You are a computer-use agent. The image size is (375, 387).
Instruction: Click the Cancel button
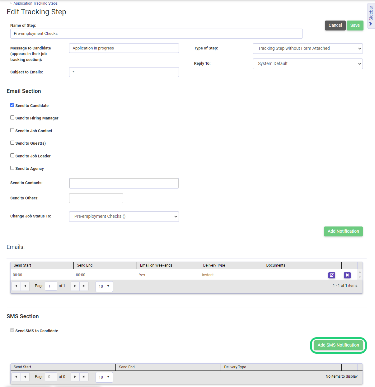point(335,26)
